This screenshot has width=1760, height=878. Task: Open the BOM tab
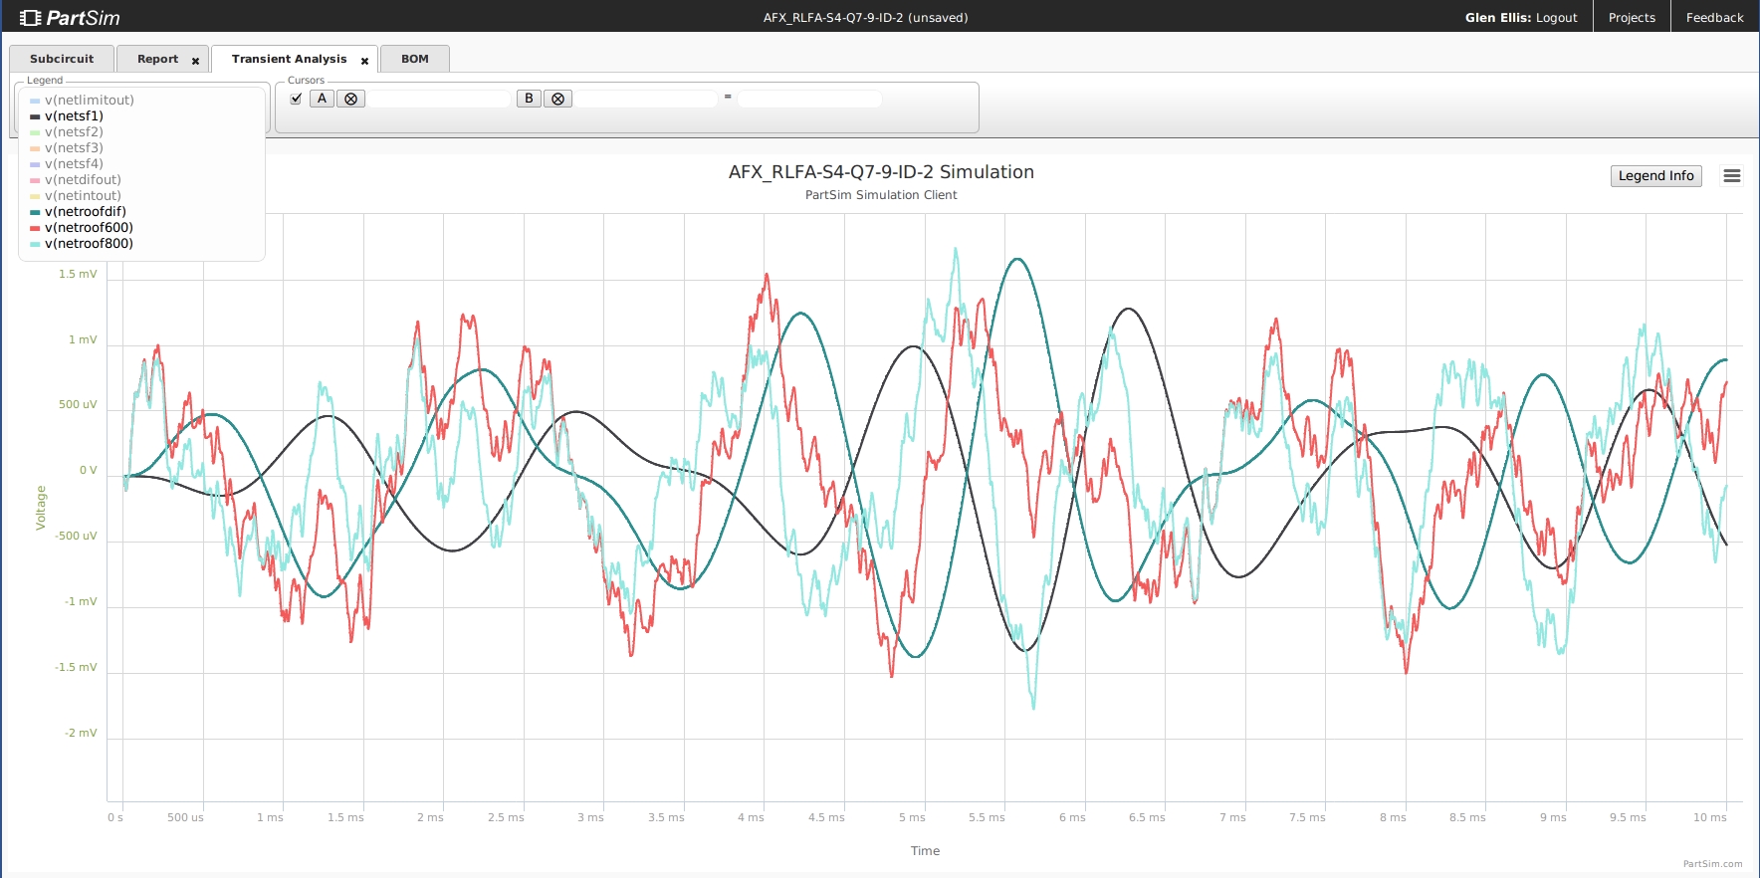(x=415, y=59)
